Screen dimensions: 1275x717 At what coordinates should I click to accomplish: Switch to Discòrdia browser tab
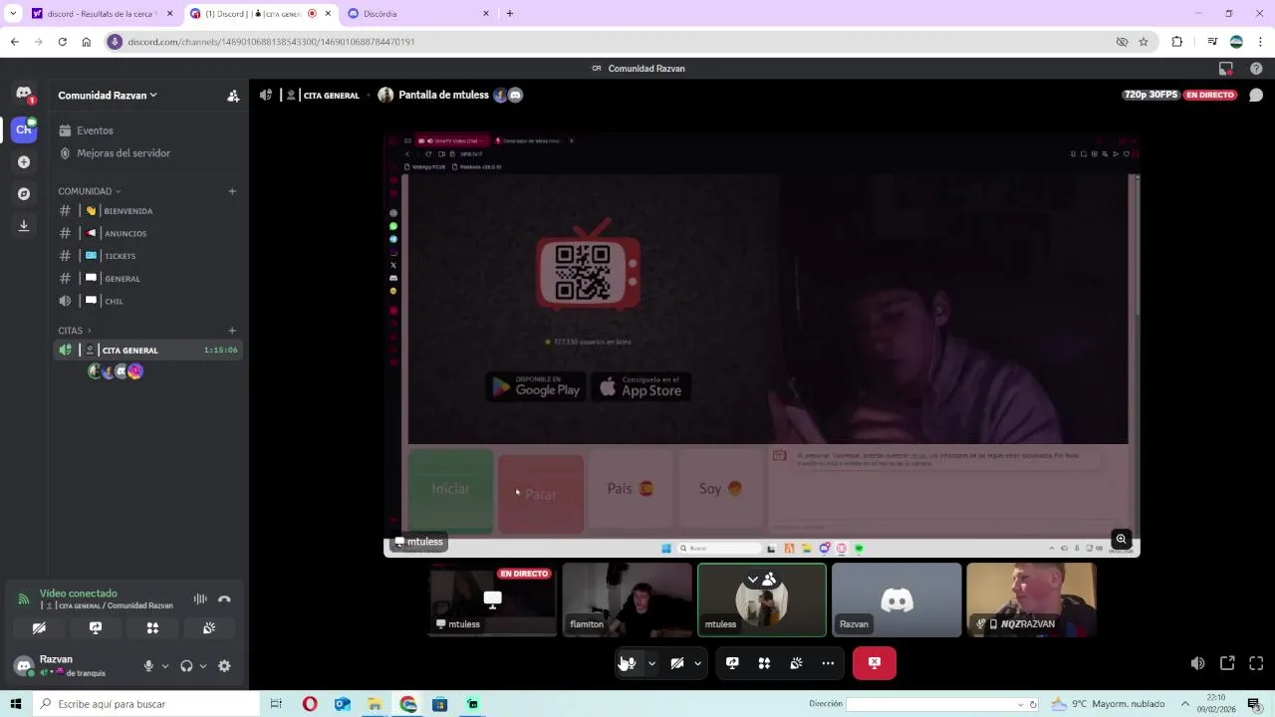(x=418, y=14)
